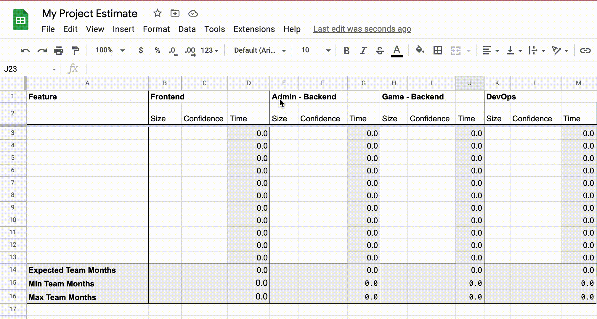The height and width of the screenshot is (319, 597).
Task: Select the Paint format tool
Action: [76, 51]
